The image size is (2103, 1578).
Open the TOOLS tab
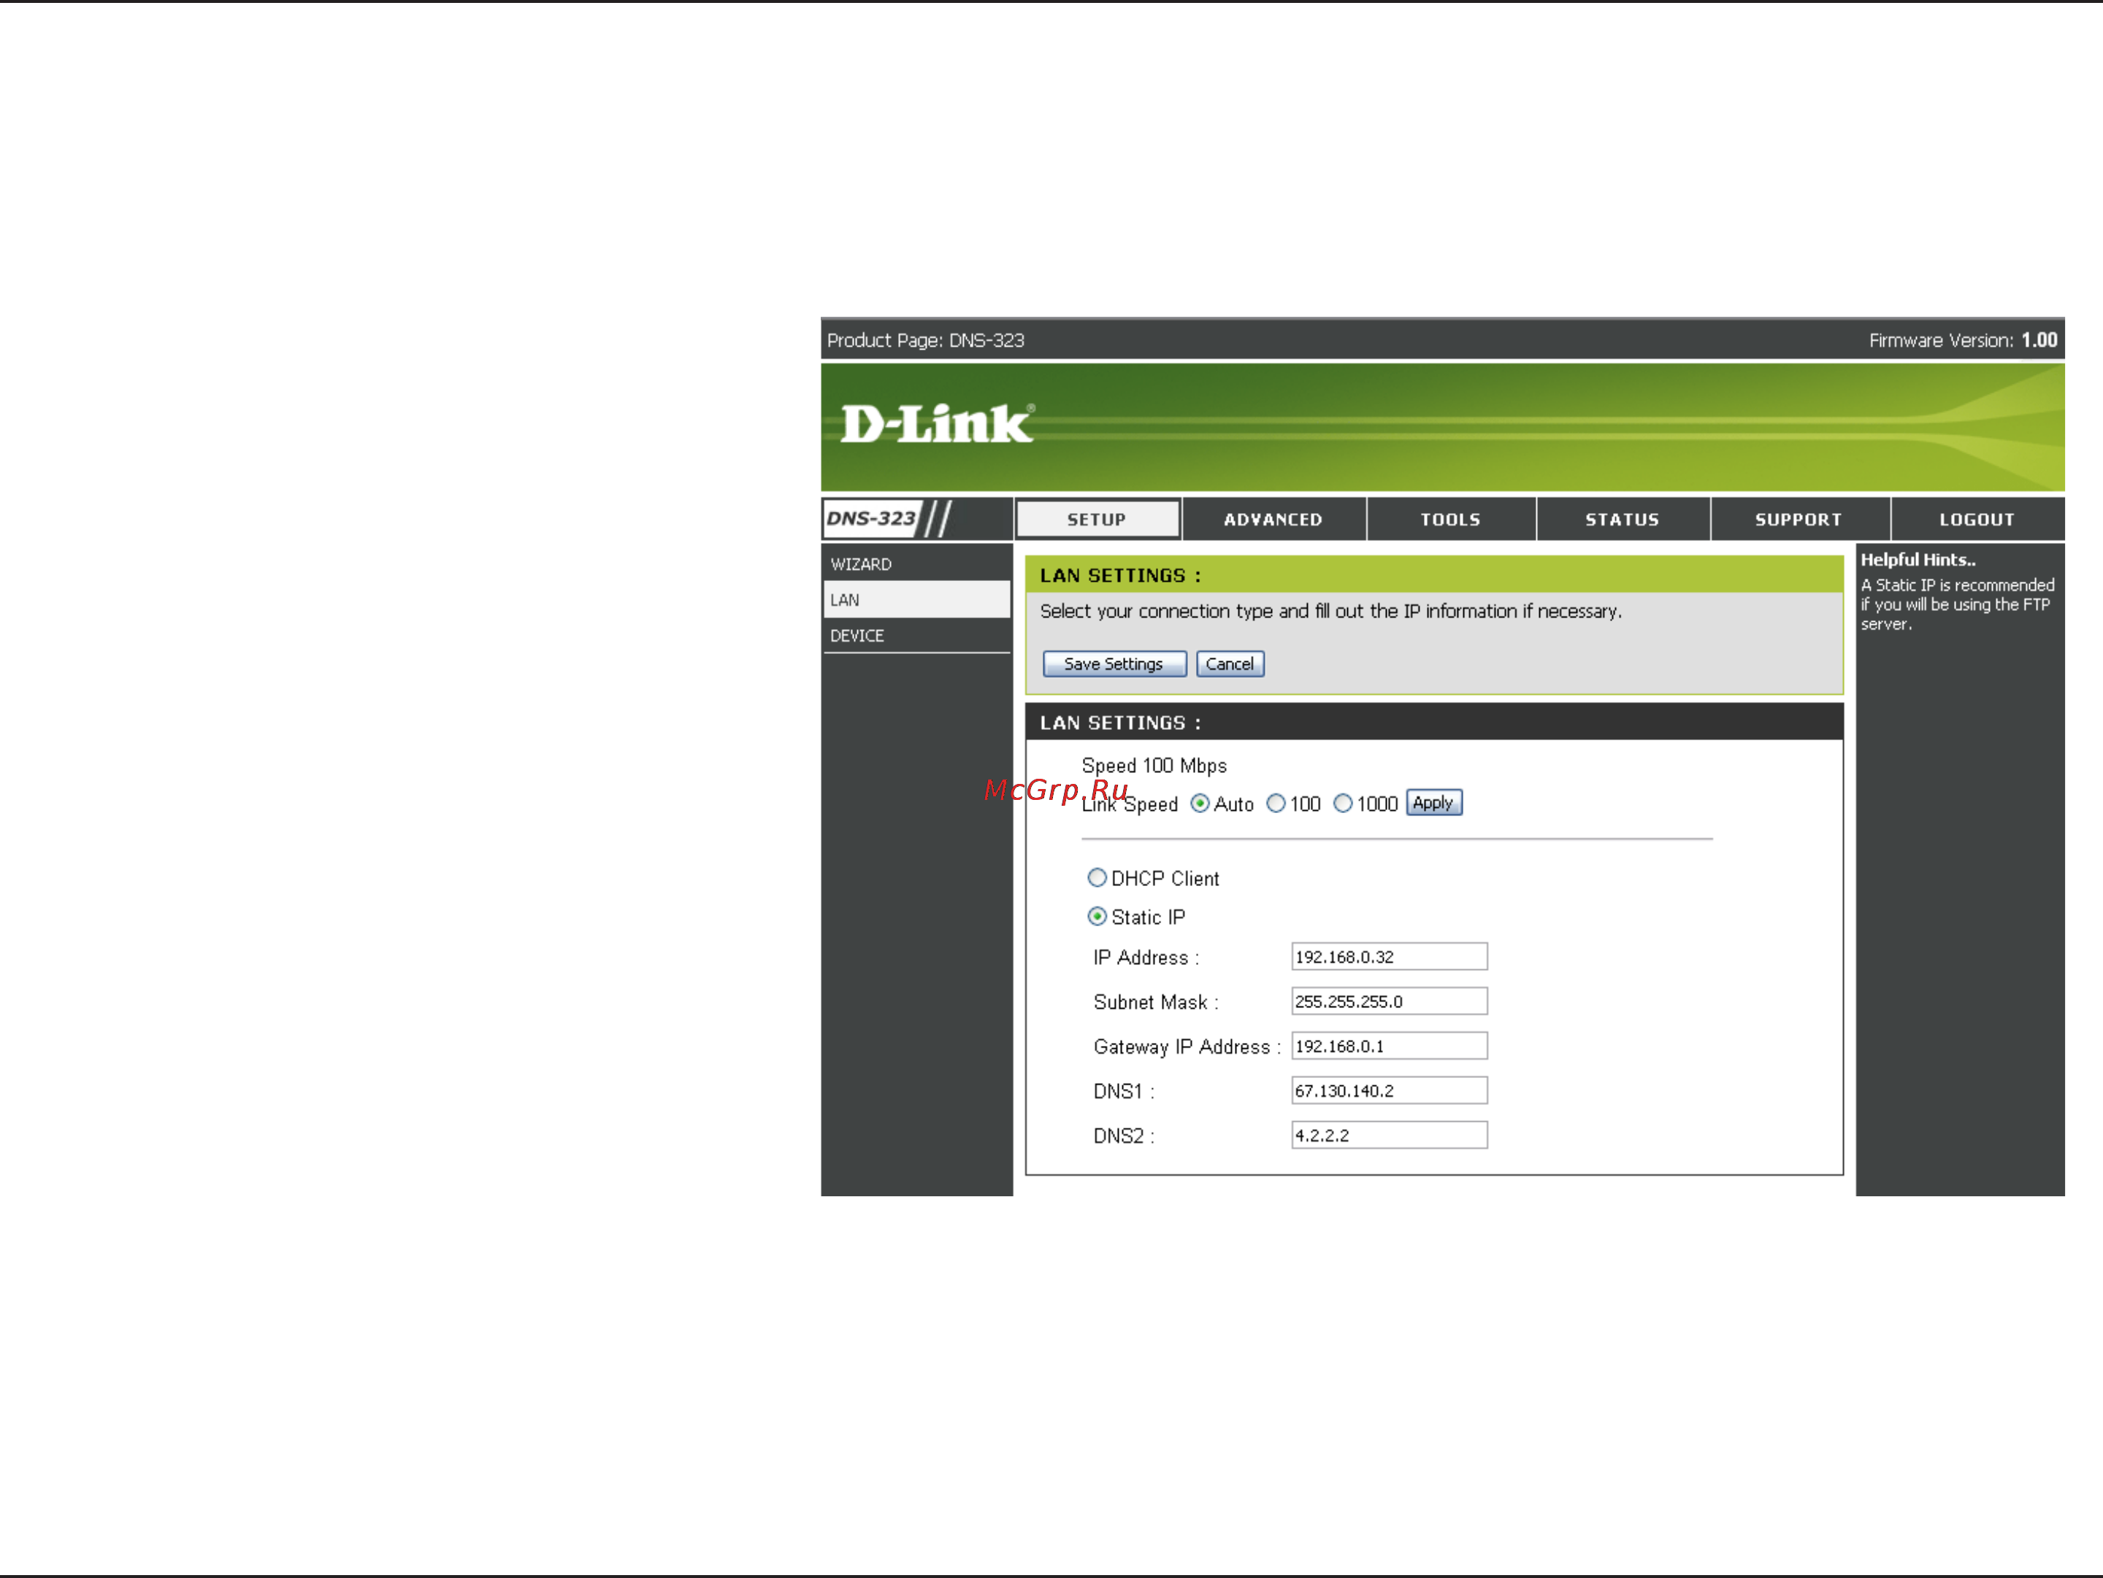[1450, 520]
